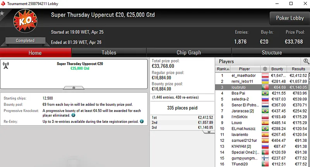Go to the Home tab
Screen dimensions: 310x167
35,53
